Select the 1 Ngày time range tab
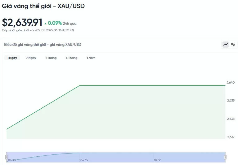238x165 pixels. coord(12,58)
